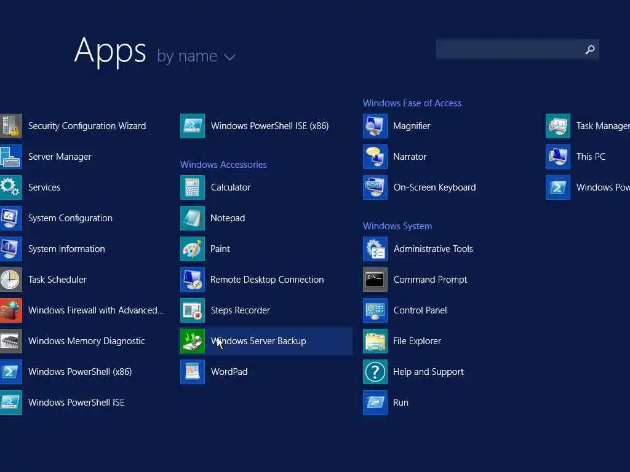The height and width of the screenshot is (472, 630).
Task: Click the 'Narrator' label text
Action: pos(410,157)
